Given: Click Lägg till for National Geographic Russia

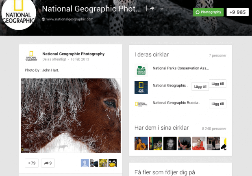Looking at the screenshot, I should (217, 104).
